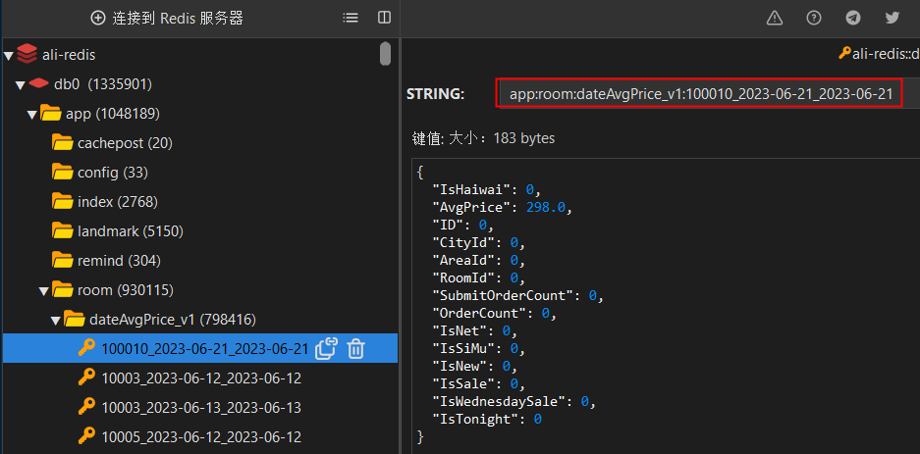Select key 10005_2023-06-12_2023-06-12
This screenshot has width=920, height=454.
click(200, 436)
